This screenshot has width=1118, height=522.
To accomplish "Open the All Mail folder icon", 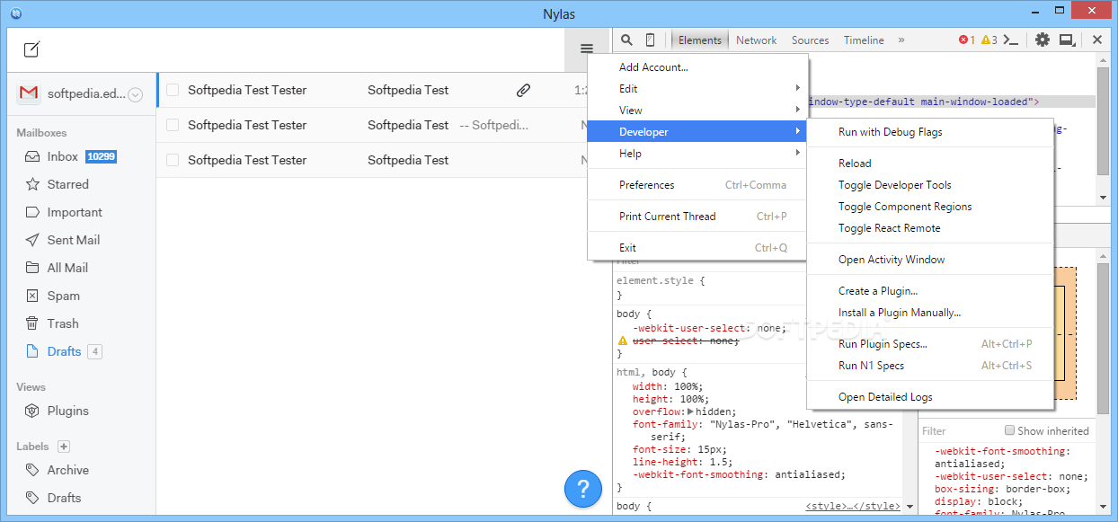I will pyautogui.click(x=32, y=268).
